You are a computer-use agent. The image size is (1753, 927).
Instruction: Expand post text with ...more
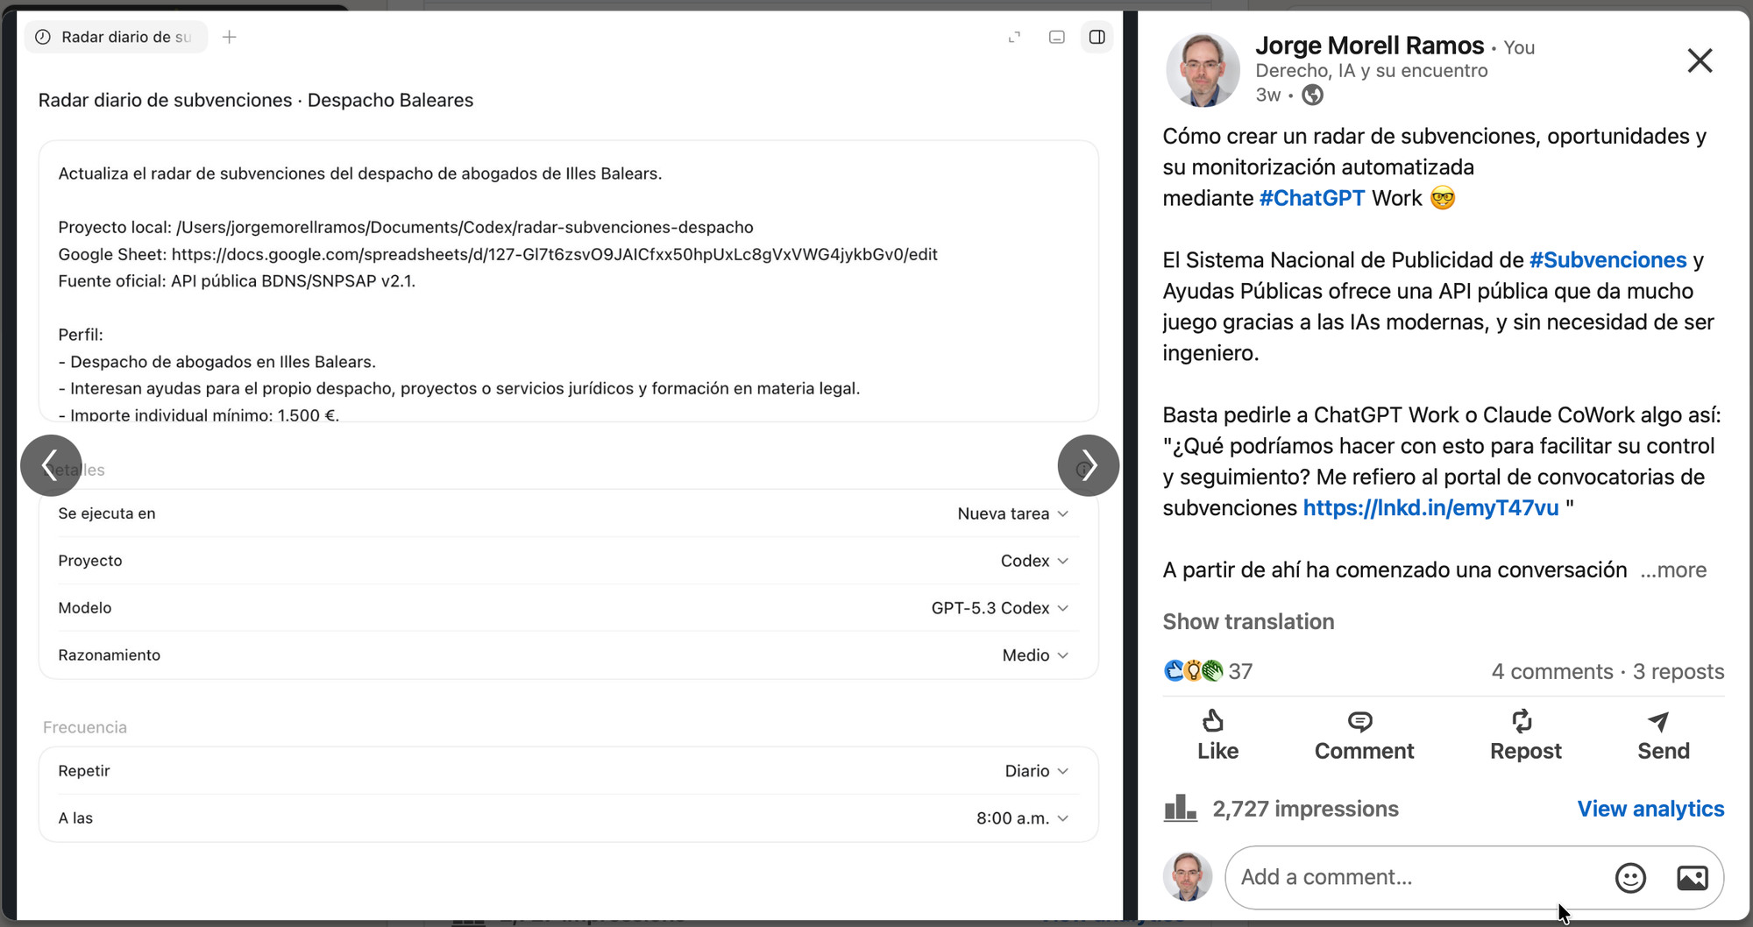click(1673, 570)
